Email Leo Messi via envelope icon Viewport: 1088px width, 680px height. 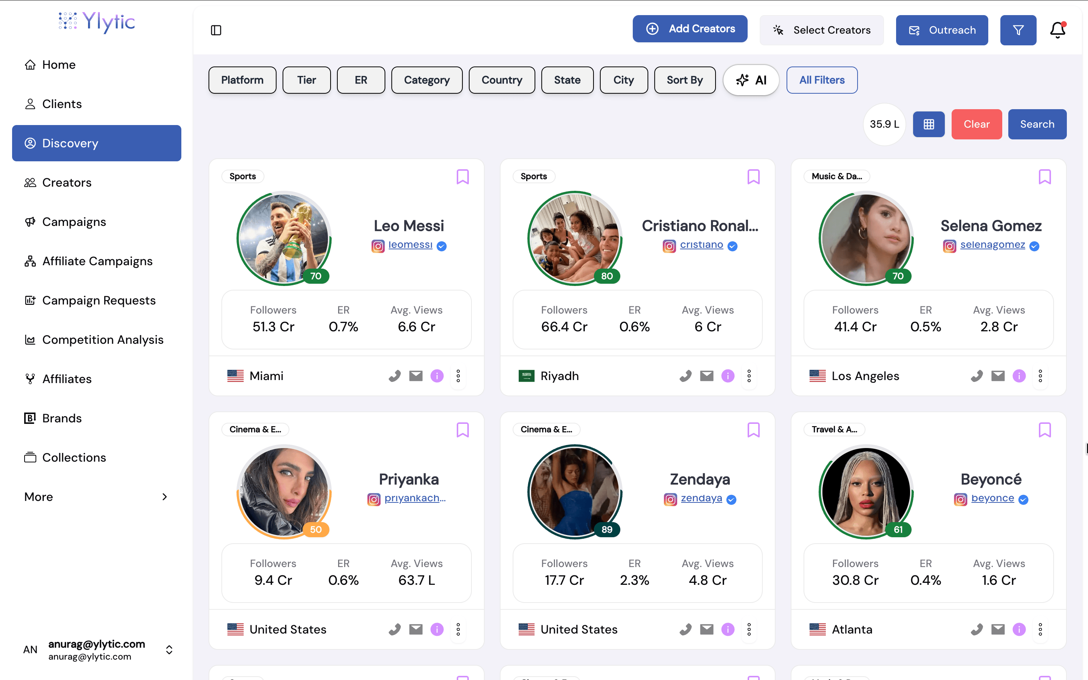pyautogui.click(x=416, y=376)
